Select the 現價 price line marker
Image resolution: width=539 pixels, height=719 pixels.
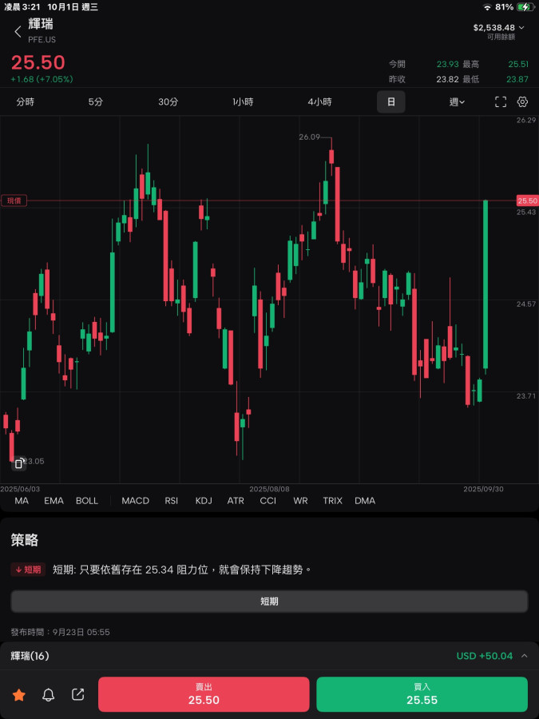[x=14, y=201]
